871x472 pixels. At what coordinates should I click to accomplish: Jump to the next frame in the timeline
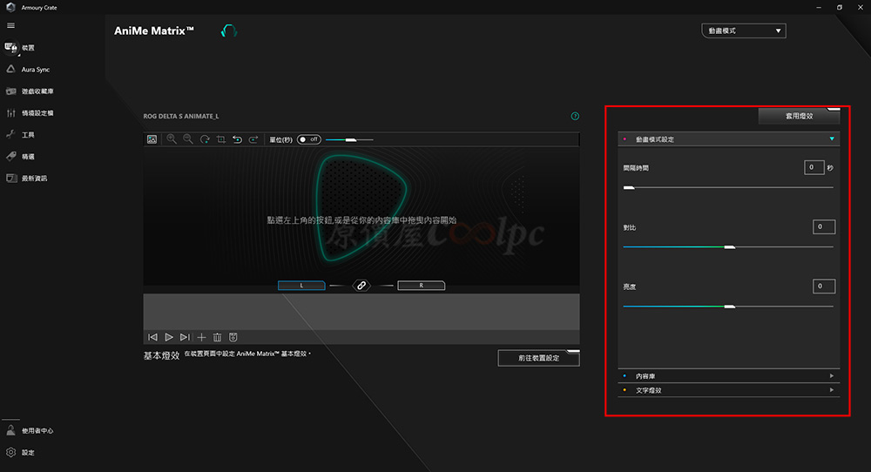tap(185, 337)
